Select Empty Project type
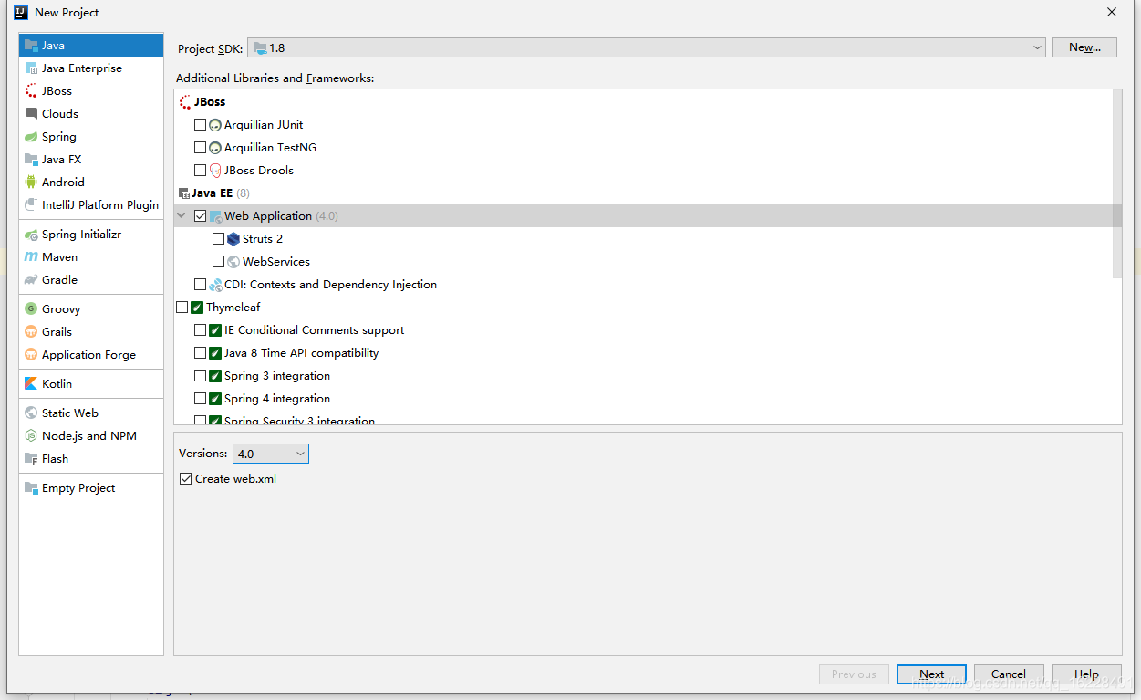The width and height of the screenshot is (1141, 700). [x=90, y=487]
